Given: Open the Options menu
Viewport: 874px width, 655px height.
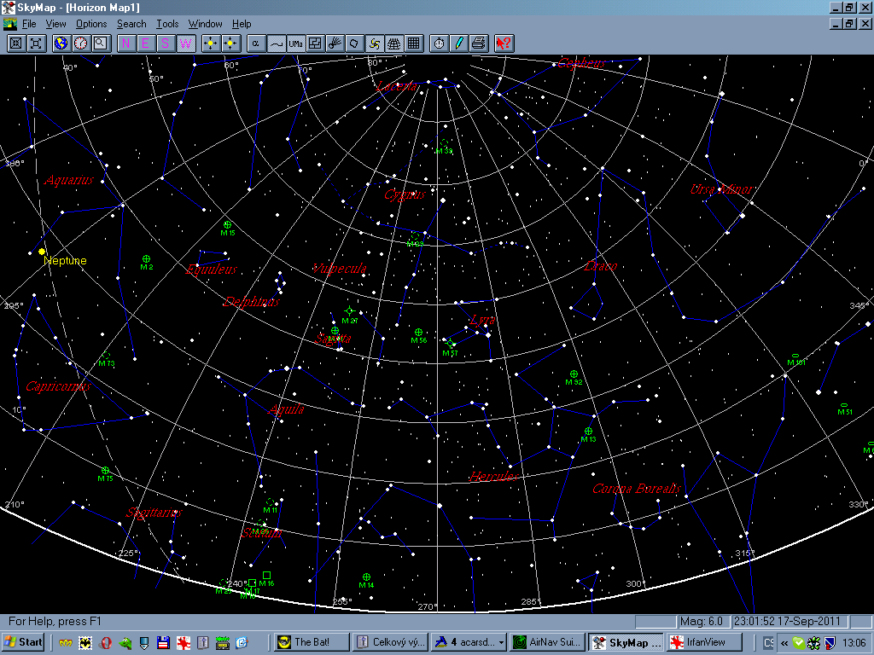Looking at the screenshot, I should (x=91, y=24).
